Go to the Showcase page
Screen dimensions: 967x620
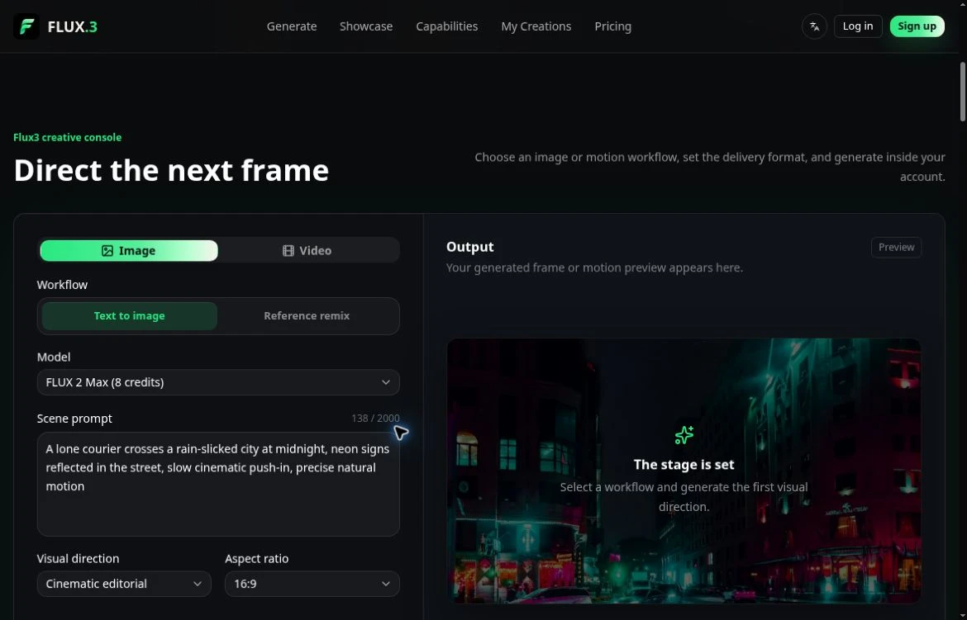coord(366,26)
